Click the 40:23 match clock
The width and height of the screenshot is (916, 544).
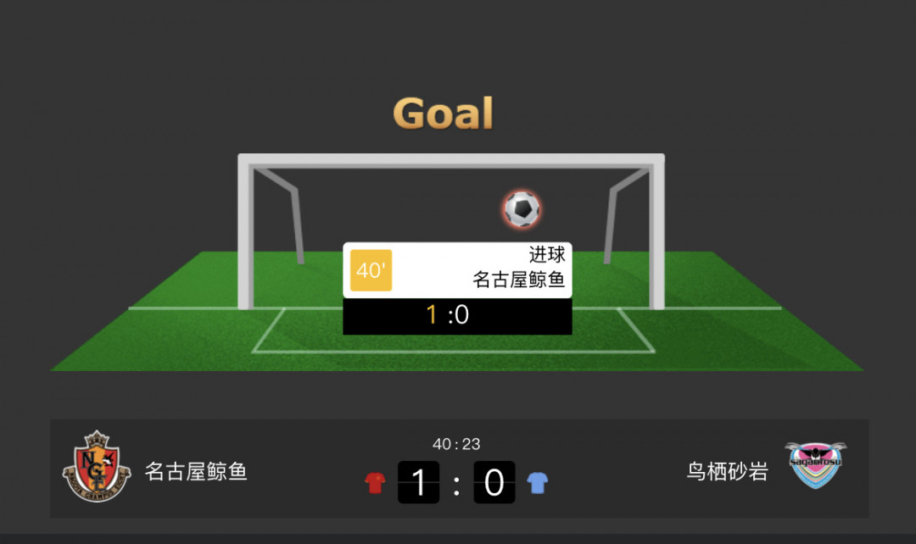pos(456,444)
